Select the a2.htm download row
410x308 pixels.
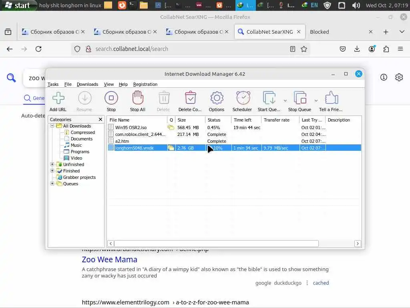coord(234,141)
